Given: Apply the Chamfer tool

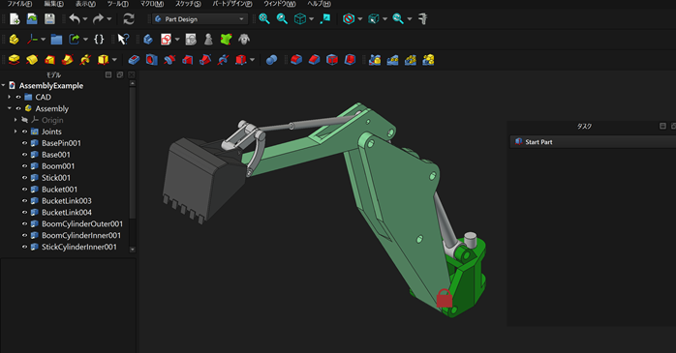Looking at the screenshot, I should tap(315, 59).
